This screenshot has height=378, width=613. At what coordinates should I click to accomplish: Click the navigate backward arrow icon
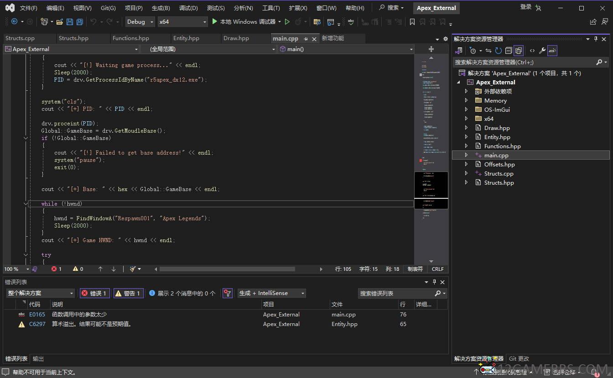(x=14, y=21)
